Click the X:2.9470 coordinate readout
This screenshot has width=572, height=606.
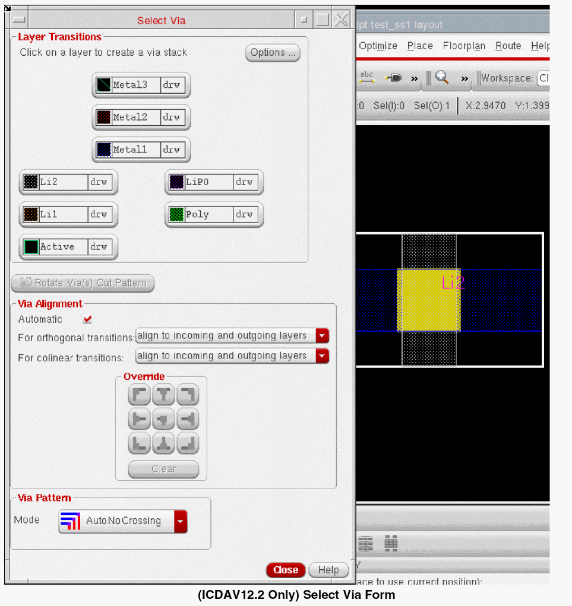485,106
